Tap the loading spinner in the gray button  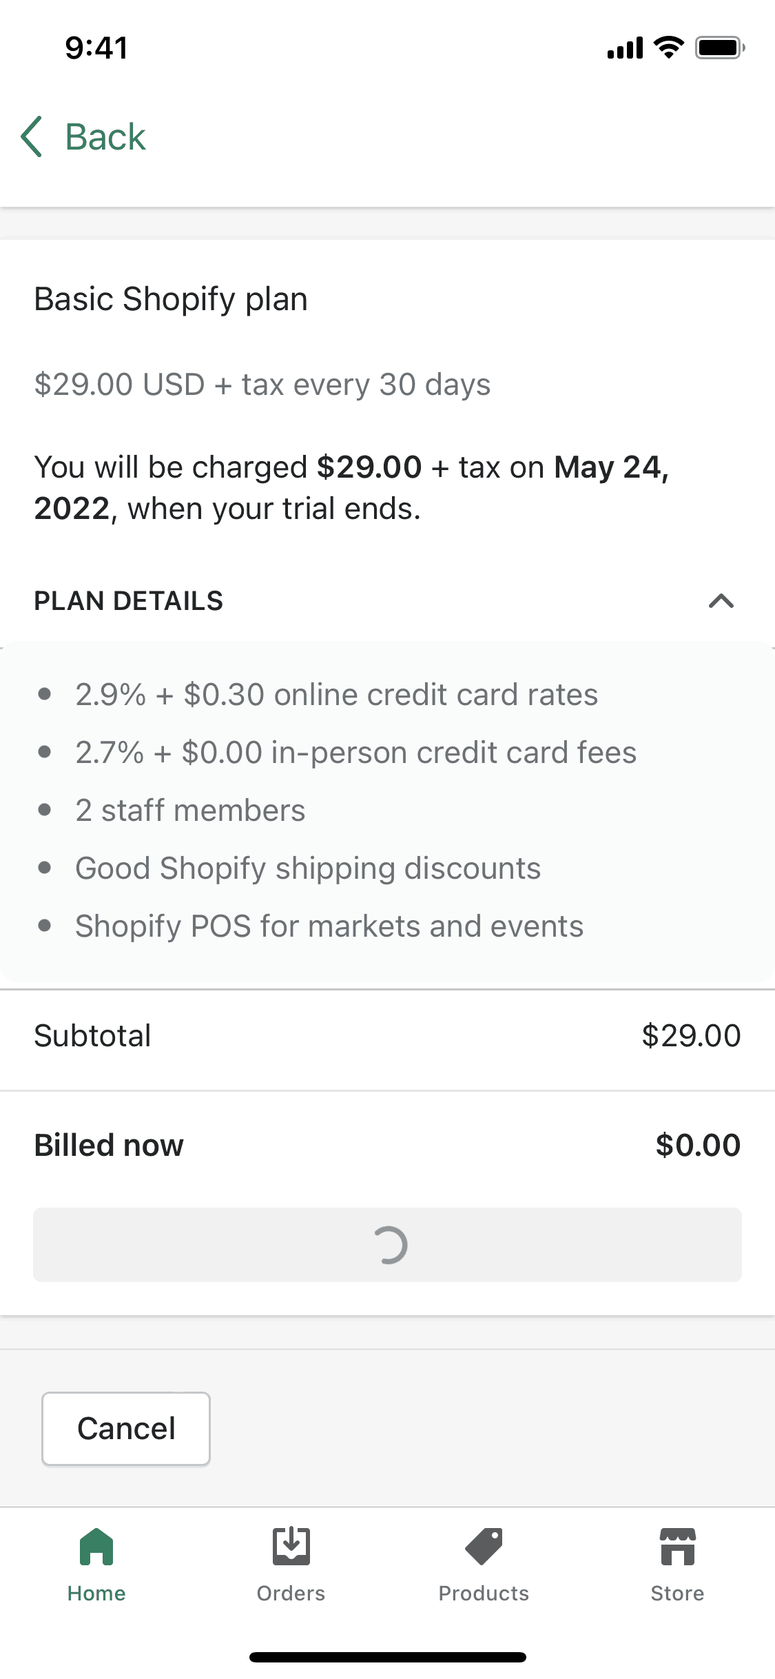(x=389, y=1245)
